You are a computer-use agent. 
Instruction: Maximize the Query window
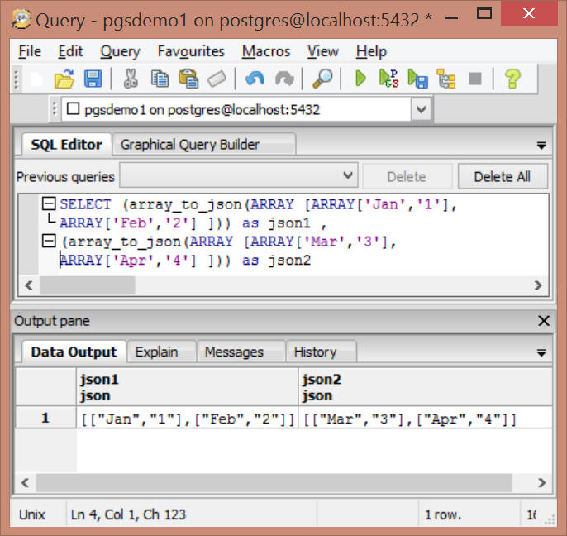point(484,14)
